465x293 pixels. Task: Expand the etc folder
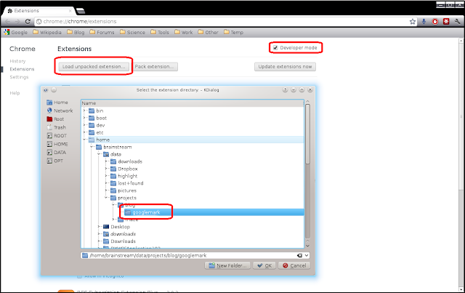click(x=84, y=132)
